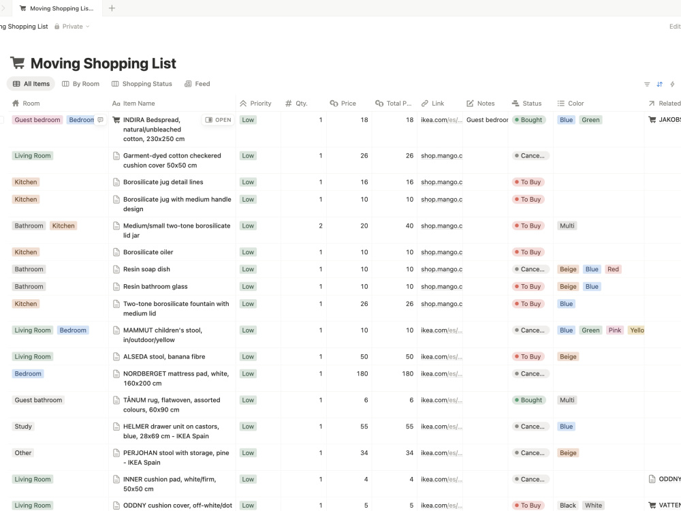Open the Color column header menu
Viewport: 681px width, 511px height.
(x=599, y=104)
